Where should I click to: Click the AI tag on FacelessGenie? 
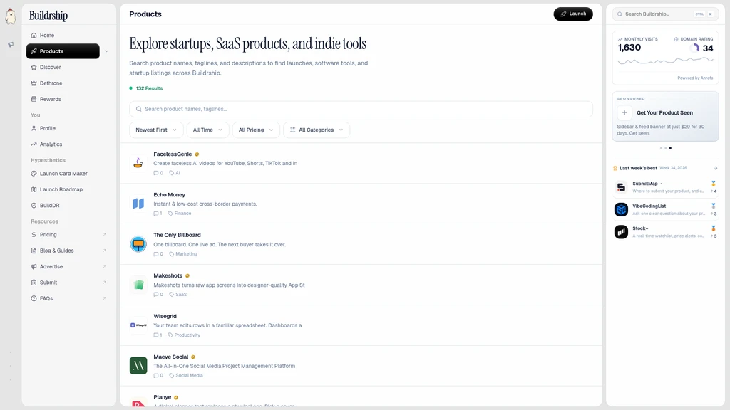pos(175,173)
